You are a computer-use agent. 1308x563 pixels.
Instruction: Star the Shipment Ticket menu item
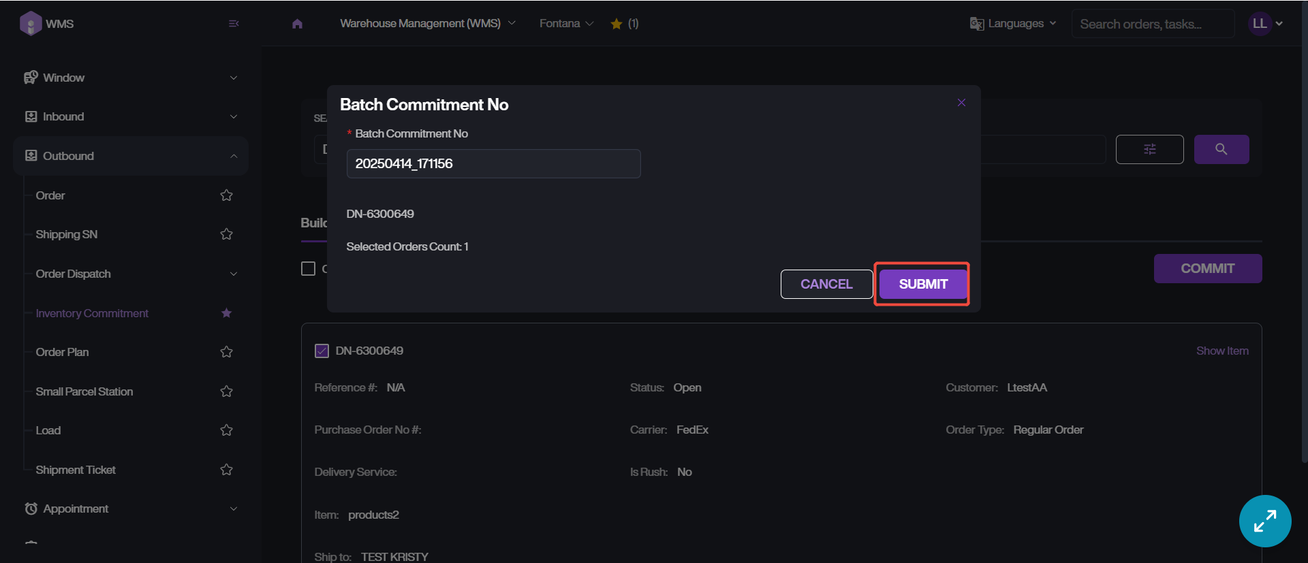[226, 470]
